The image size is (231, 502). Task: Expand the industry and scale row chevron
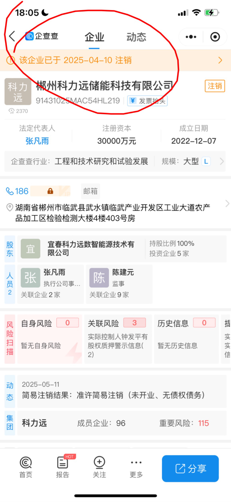[x=222, y=161]
